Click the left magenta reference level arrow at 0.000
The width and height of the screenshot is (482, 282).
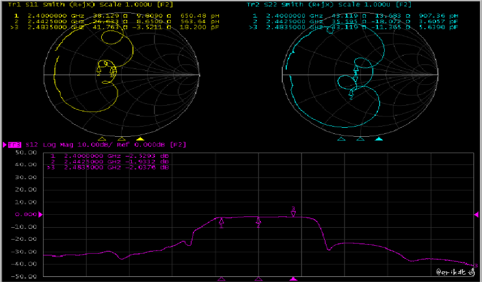coord(40,215)
